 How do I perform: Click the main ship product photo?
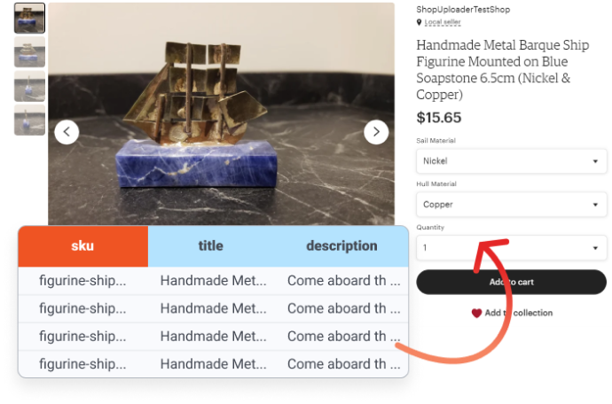[x=222, y=114]
